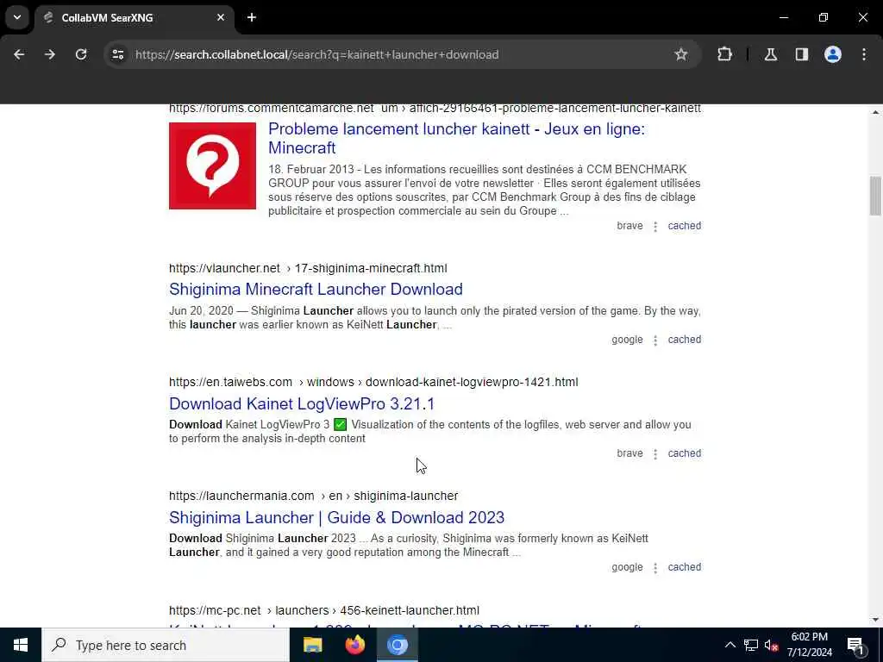Launch Firefox from the taskbar
883x662 pixels.
coord(354,645)
